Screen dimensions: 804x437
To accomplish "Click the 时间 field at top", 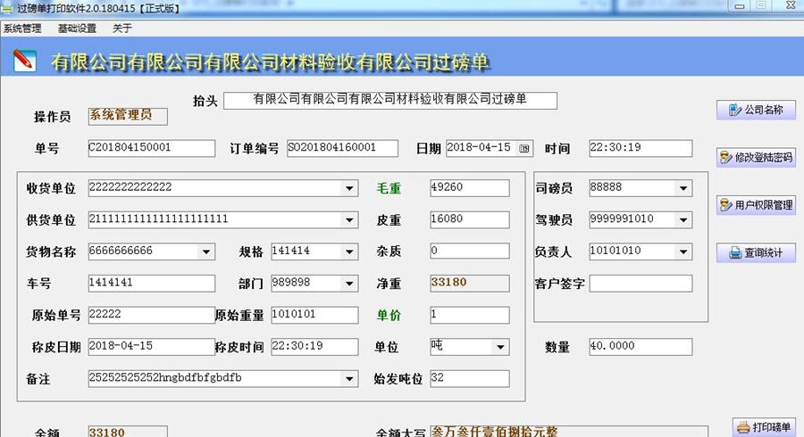I will 641,148.
